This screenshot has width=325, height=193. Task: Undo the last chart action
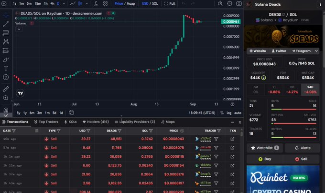[x=184, y=3]
